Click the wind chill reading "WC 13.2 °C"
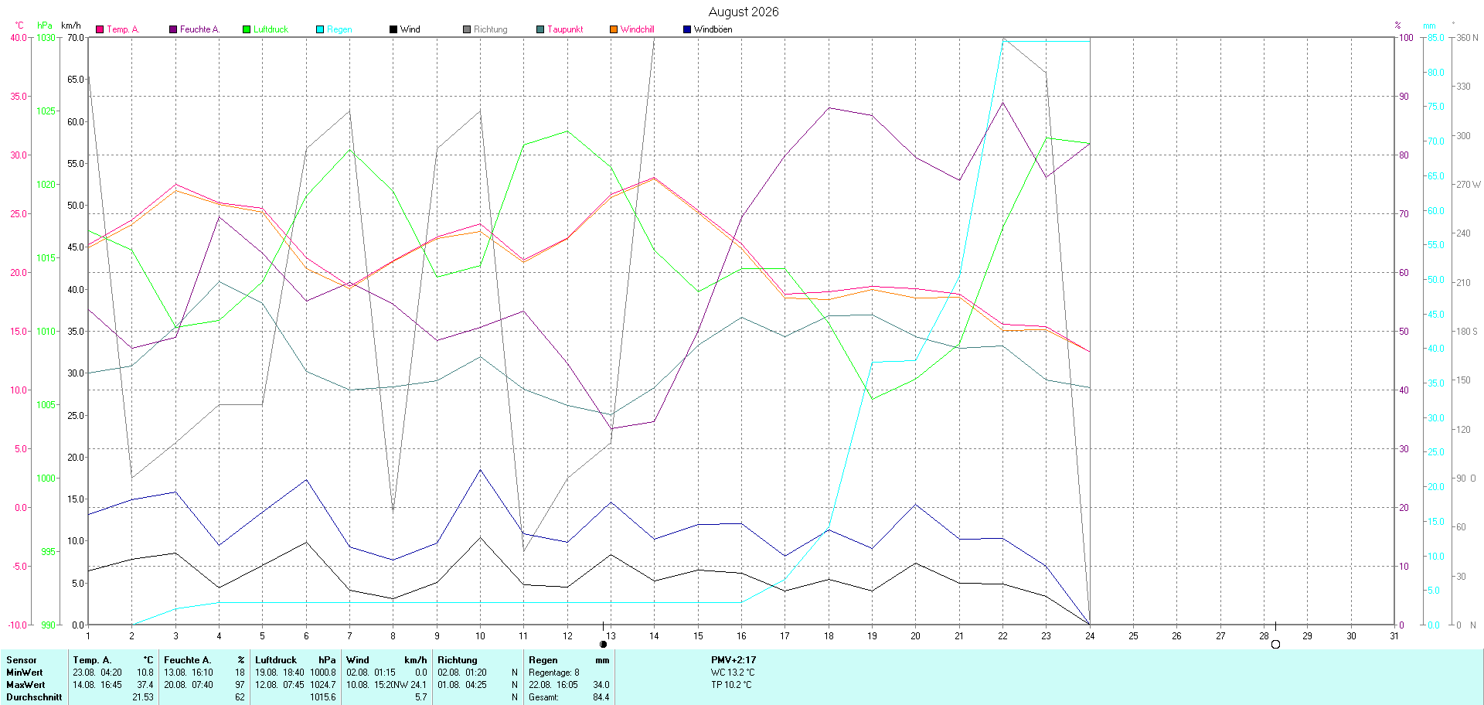Viewport: 1484px width, 705px height. click(x=733, y=673)
